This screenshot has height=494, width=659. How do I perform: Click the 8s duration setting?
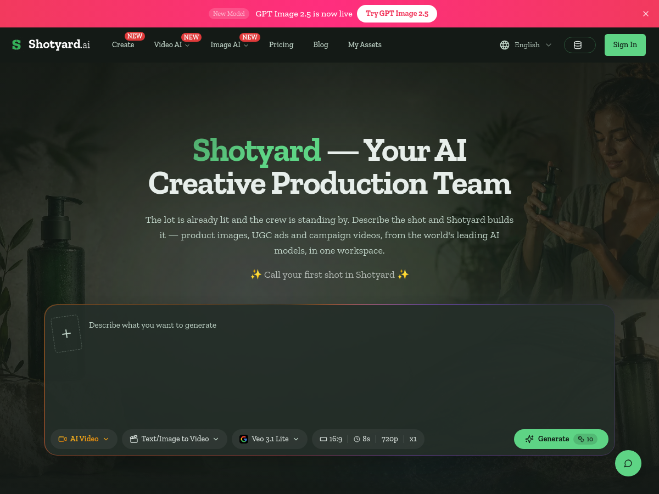[362, 439]
